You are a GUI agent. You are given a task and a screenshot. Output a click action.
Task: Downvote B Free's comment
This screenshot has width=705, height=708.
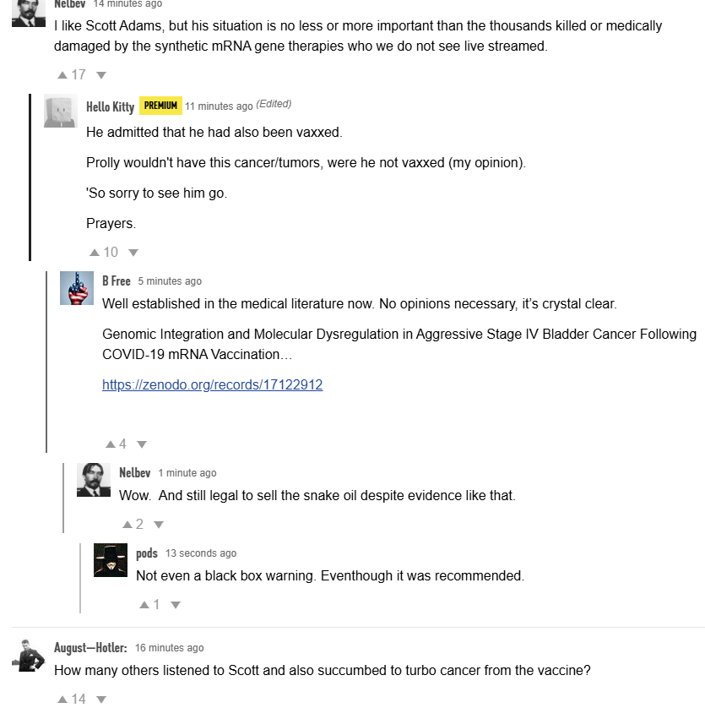click(142, 444)
